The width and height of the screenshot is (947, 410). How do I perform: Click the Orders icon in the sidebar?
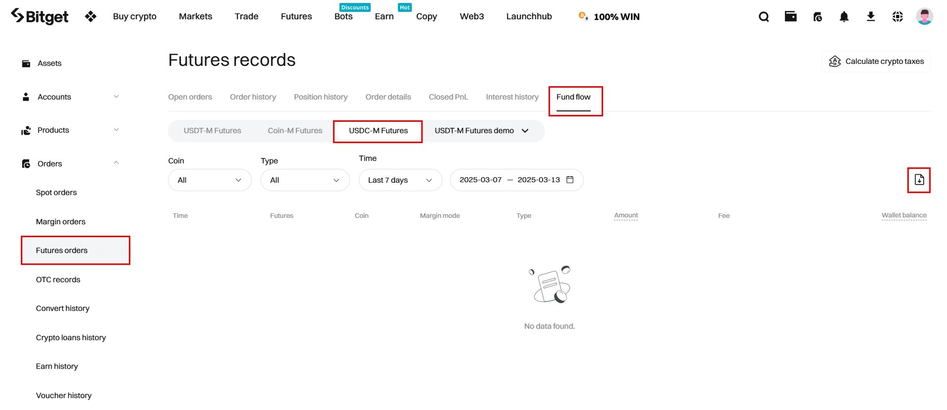point(26,164)
